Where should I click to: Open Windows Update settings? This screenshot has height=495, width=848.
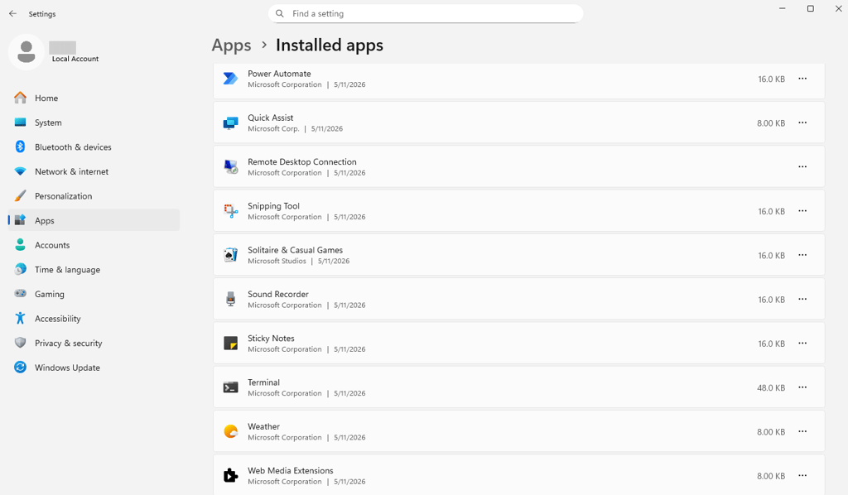94,368
